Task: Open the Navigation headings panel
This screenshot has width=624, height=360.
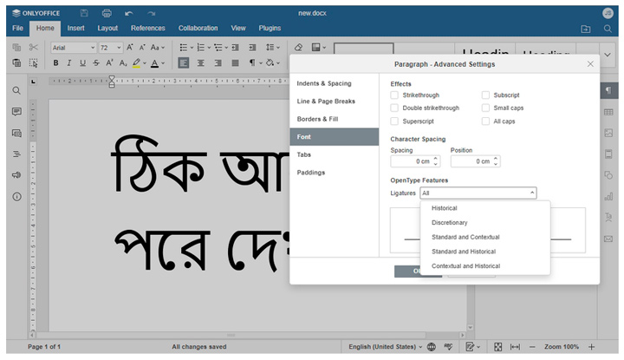Action: click(x=16, y=154)
